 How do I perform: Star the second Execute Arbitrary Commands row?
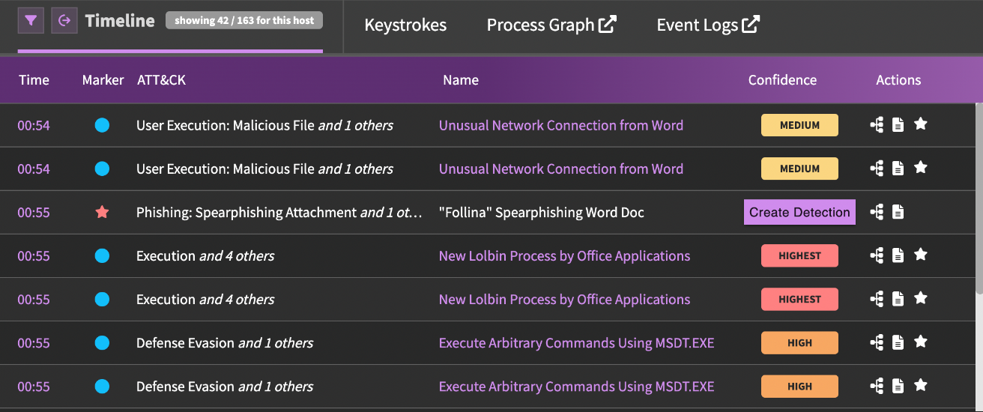[x=921, y=386]
